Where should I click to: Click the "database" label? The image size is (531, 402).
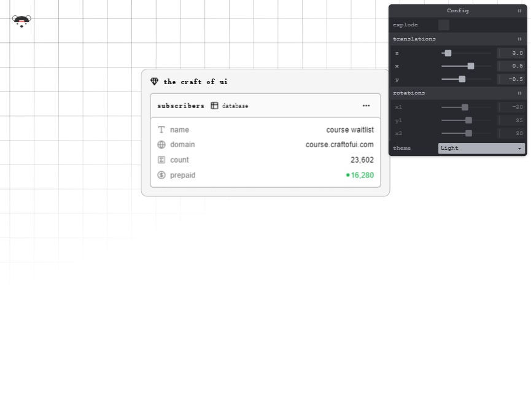[235, 106]
